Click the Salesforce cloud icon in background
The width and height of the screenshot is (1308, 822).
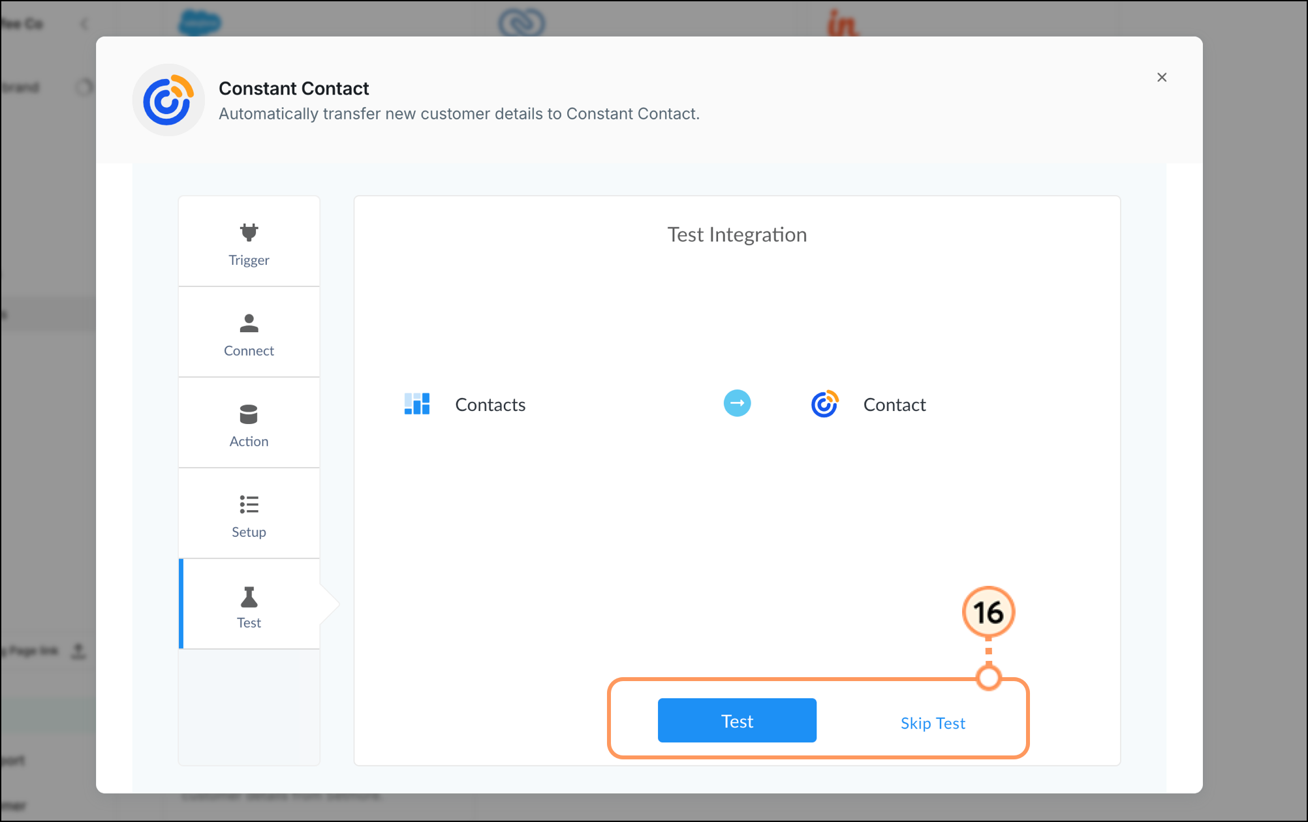(200, 22)
